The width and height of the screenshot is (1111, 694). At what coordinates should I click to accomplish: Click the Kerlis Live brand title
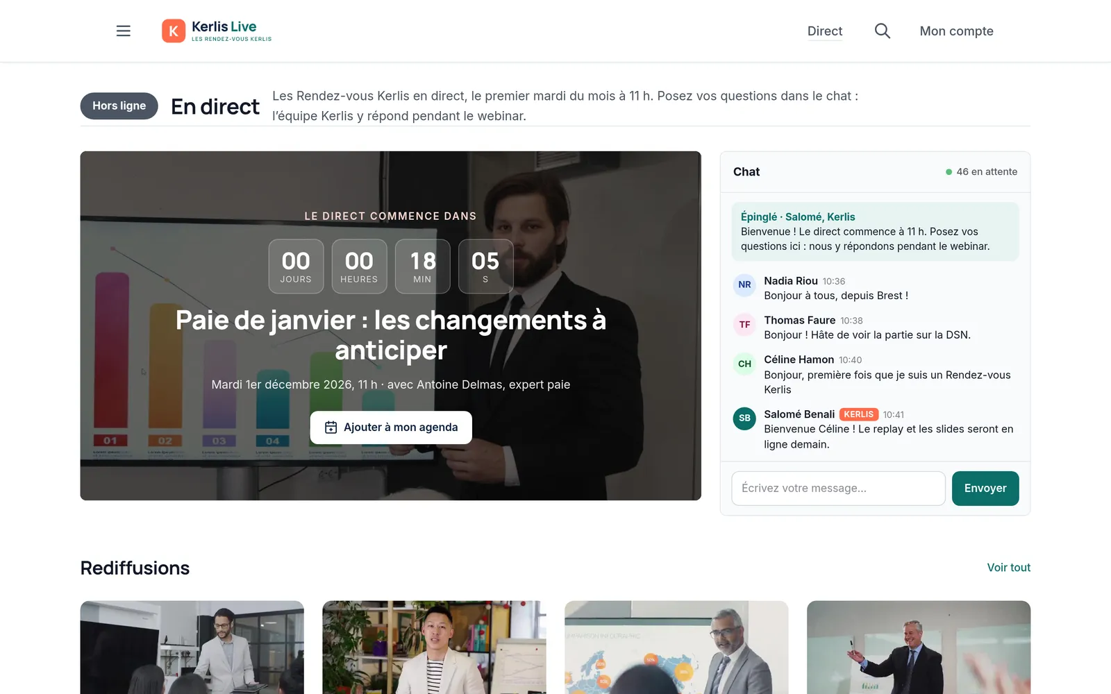[224, 26]
